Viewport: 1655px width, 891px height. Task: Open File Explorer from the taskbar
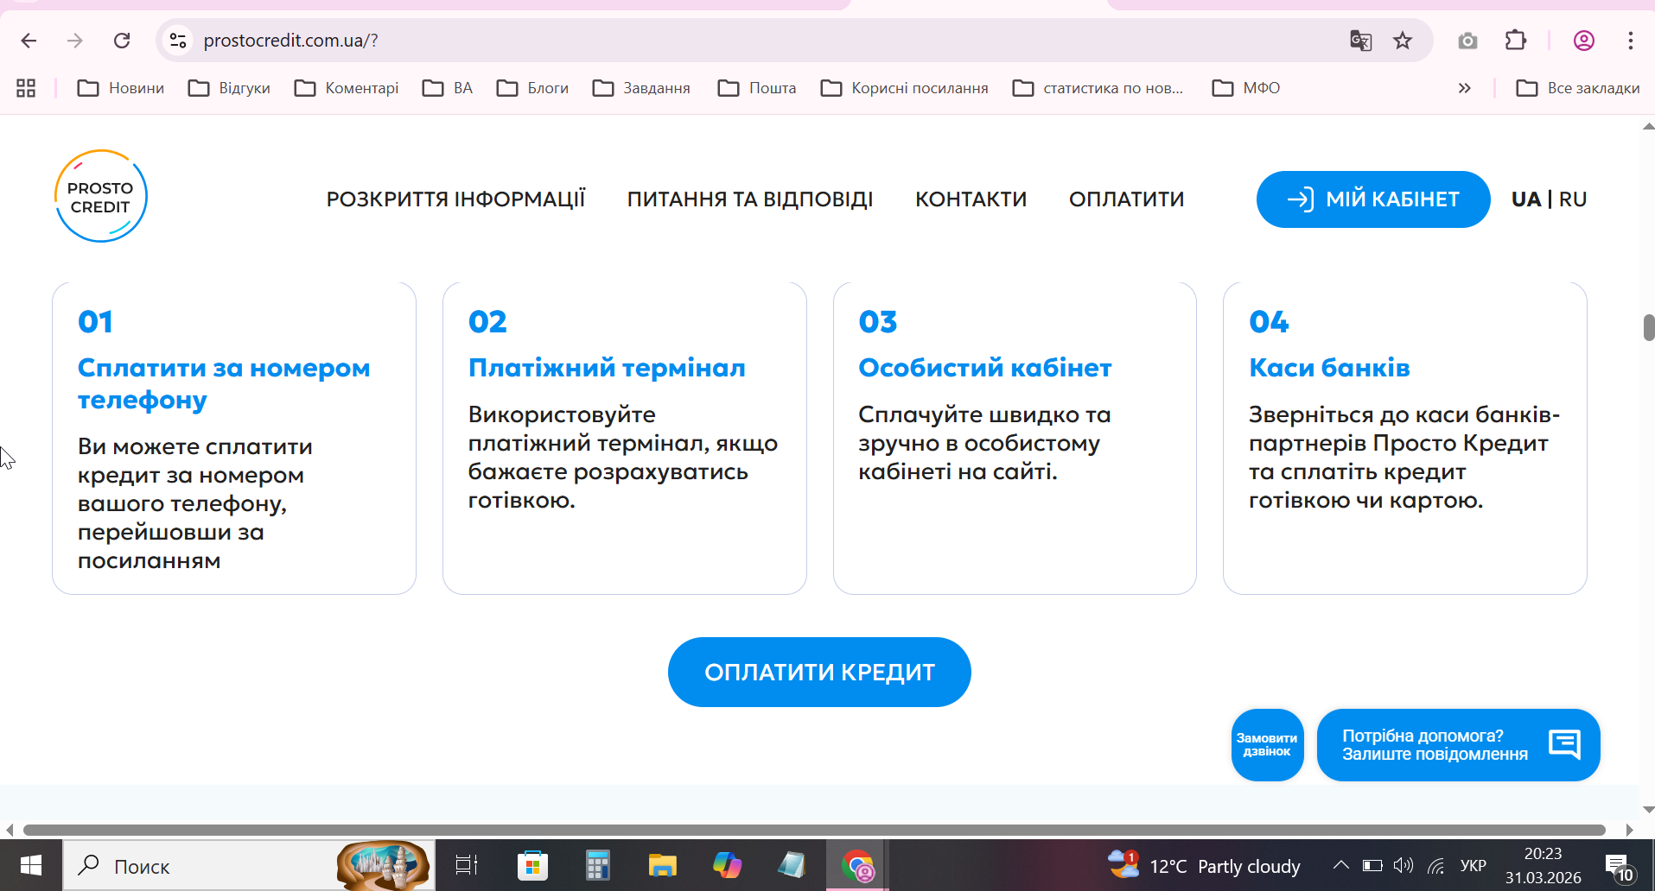(662, 865)
